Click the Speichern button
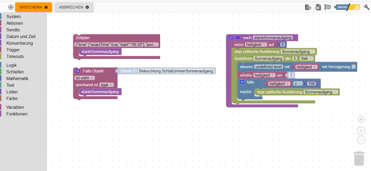 click(x=33, y=7)
